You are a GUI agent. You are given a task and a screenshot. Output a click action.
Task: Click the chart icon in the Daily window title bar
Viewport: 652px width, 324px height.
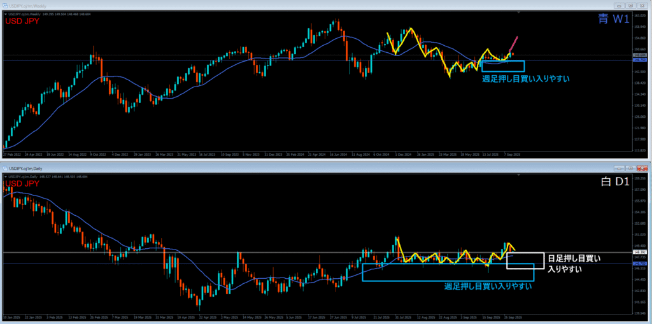pyautogui.click(x=6, y=169)
